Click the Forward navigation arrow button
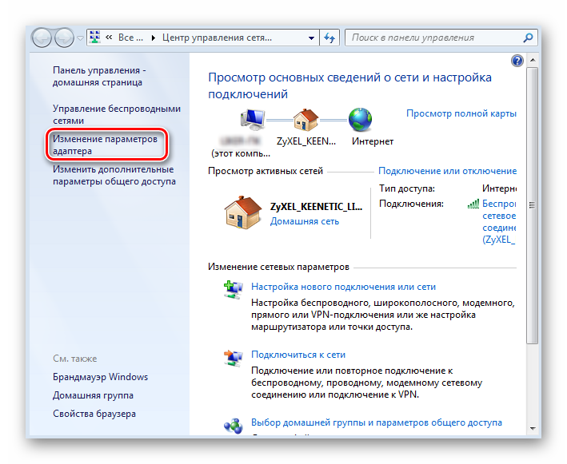This screenshot has width=567, height=464. point(64,38)
